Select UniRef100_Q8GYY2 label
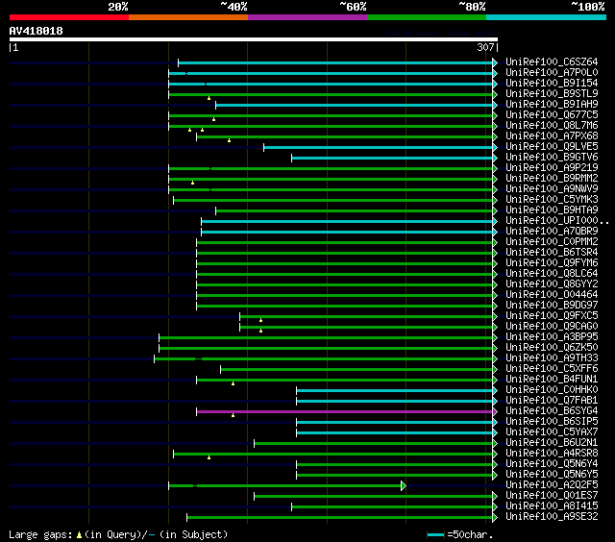Screen dimensions: 615x542 coord(552,284)
